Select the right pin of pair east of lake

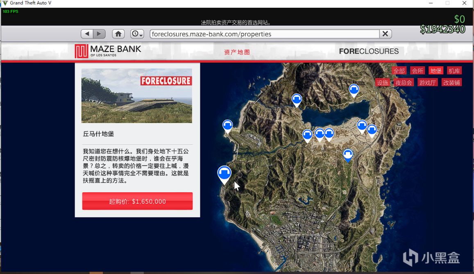[x=372, y=130]
